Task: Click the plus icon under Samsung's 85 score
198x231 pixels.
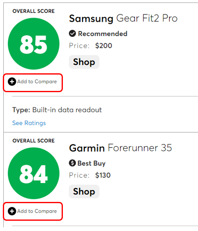Action: (12, 82)
